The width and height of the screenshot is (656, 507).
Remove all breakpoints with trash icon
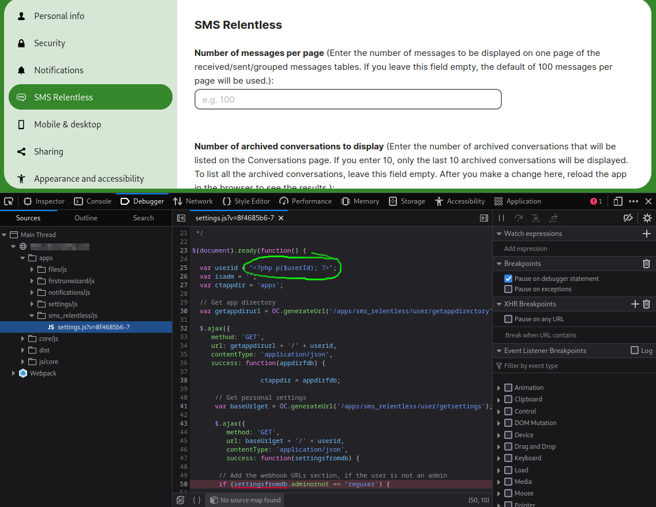click(646, 264)
